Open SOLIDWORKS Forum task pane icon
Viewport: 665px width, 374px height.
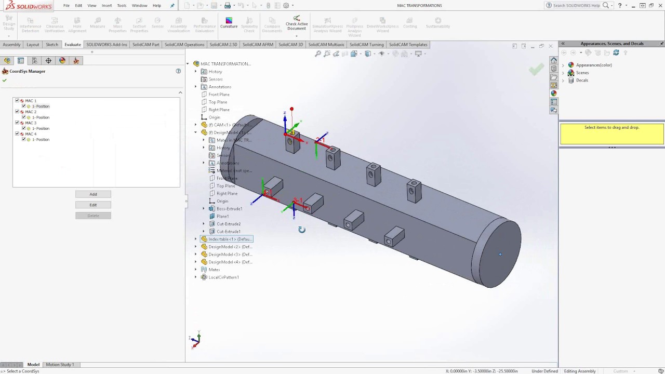click(554, 110)
